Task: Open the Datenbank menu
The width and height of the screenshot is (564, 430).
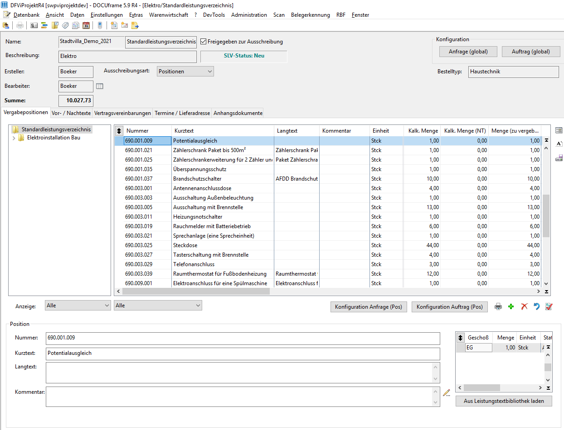Action: click(26, 15)
